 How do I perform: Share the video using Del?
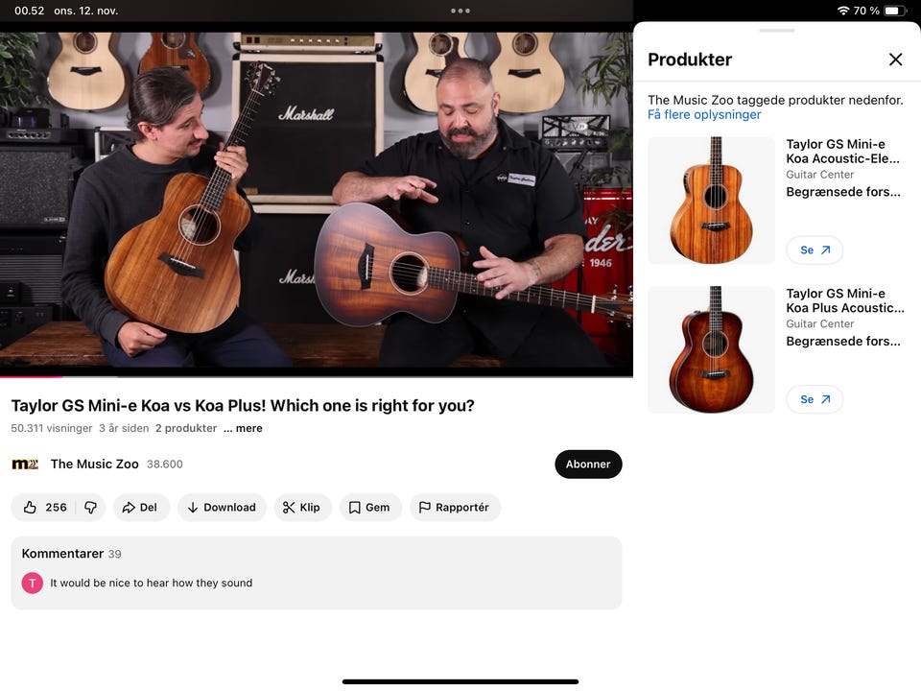[140, 507]
